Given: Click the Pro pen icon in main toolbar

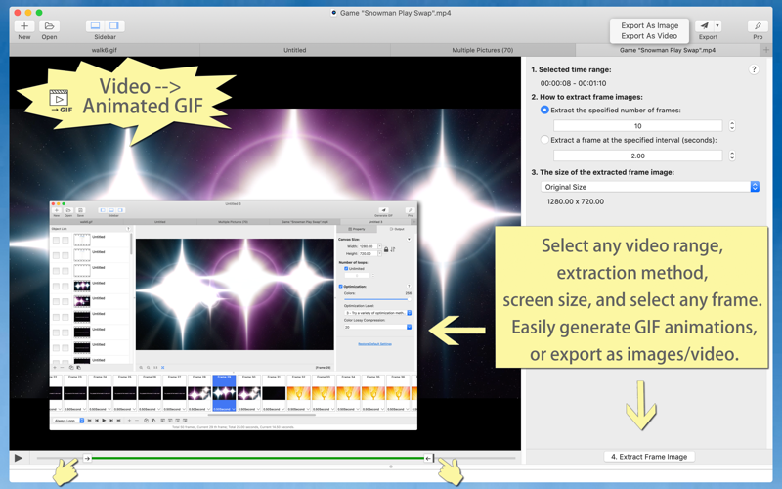Looking at the screenshot, I should tap(758, 26).
